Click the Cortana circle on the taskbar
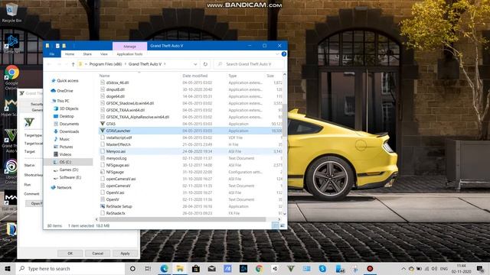Screen dimensions: 490x275 tap(132, 268)
